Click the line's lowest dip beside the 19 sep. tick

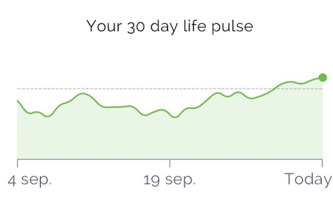tap(175, 118)
